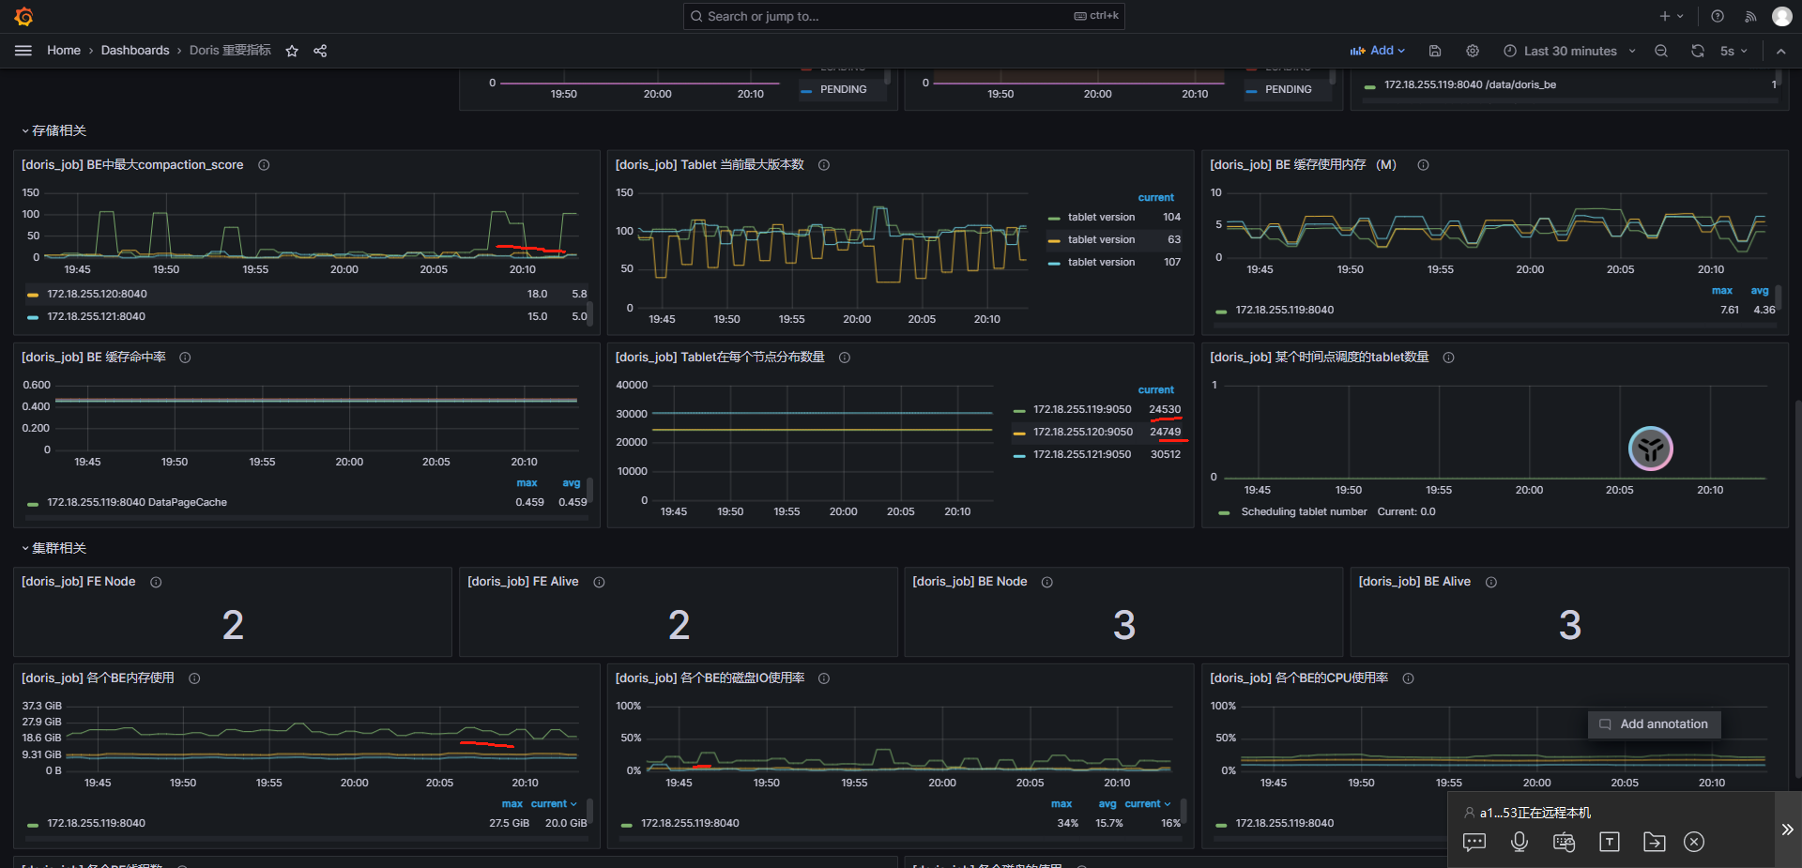Open chat in remote control bar
The height and width of the screenshot is (868, 1802).
[1474, 842]
